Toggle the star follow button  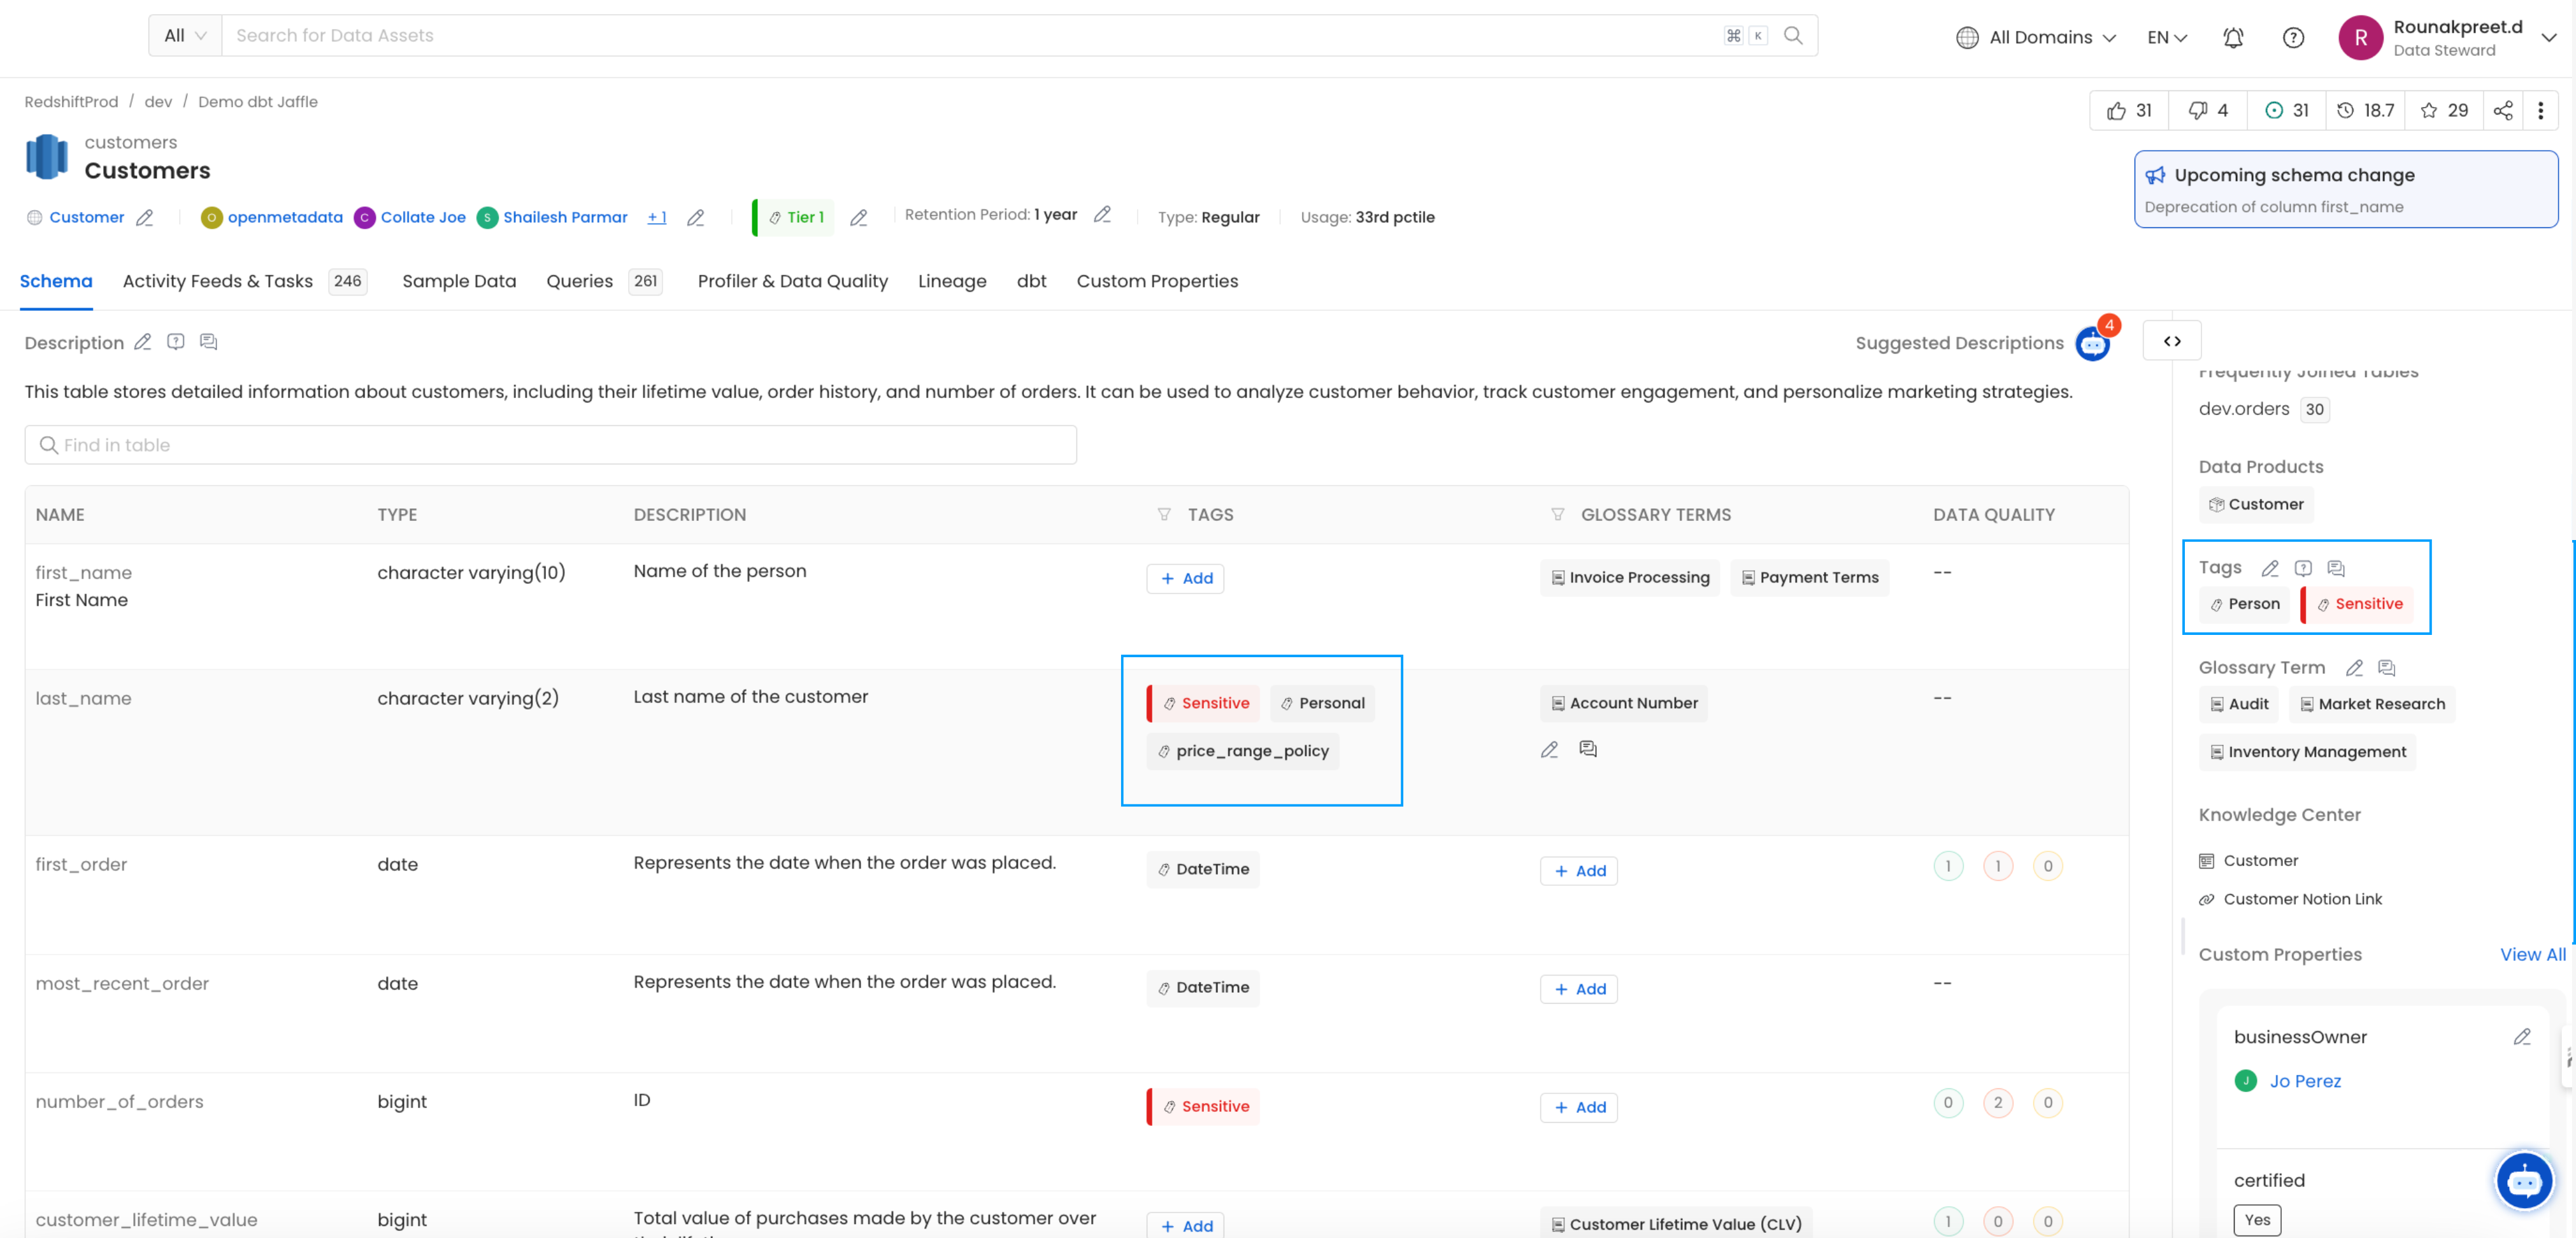[2428, 111]
